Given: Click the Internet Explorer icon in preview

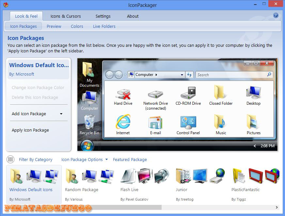Looking at the screenshot, I should tap(123, 121).
